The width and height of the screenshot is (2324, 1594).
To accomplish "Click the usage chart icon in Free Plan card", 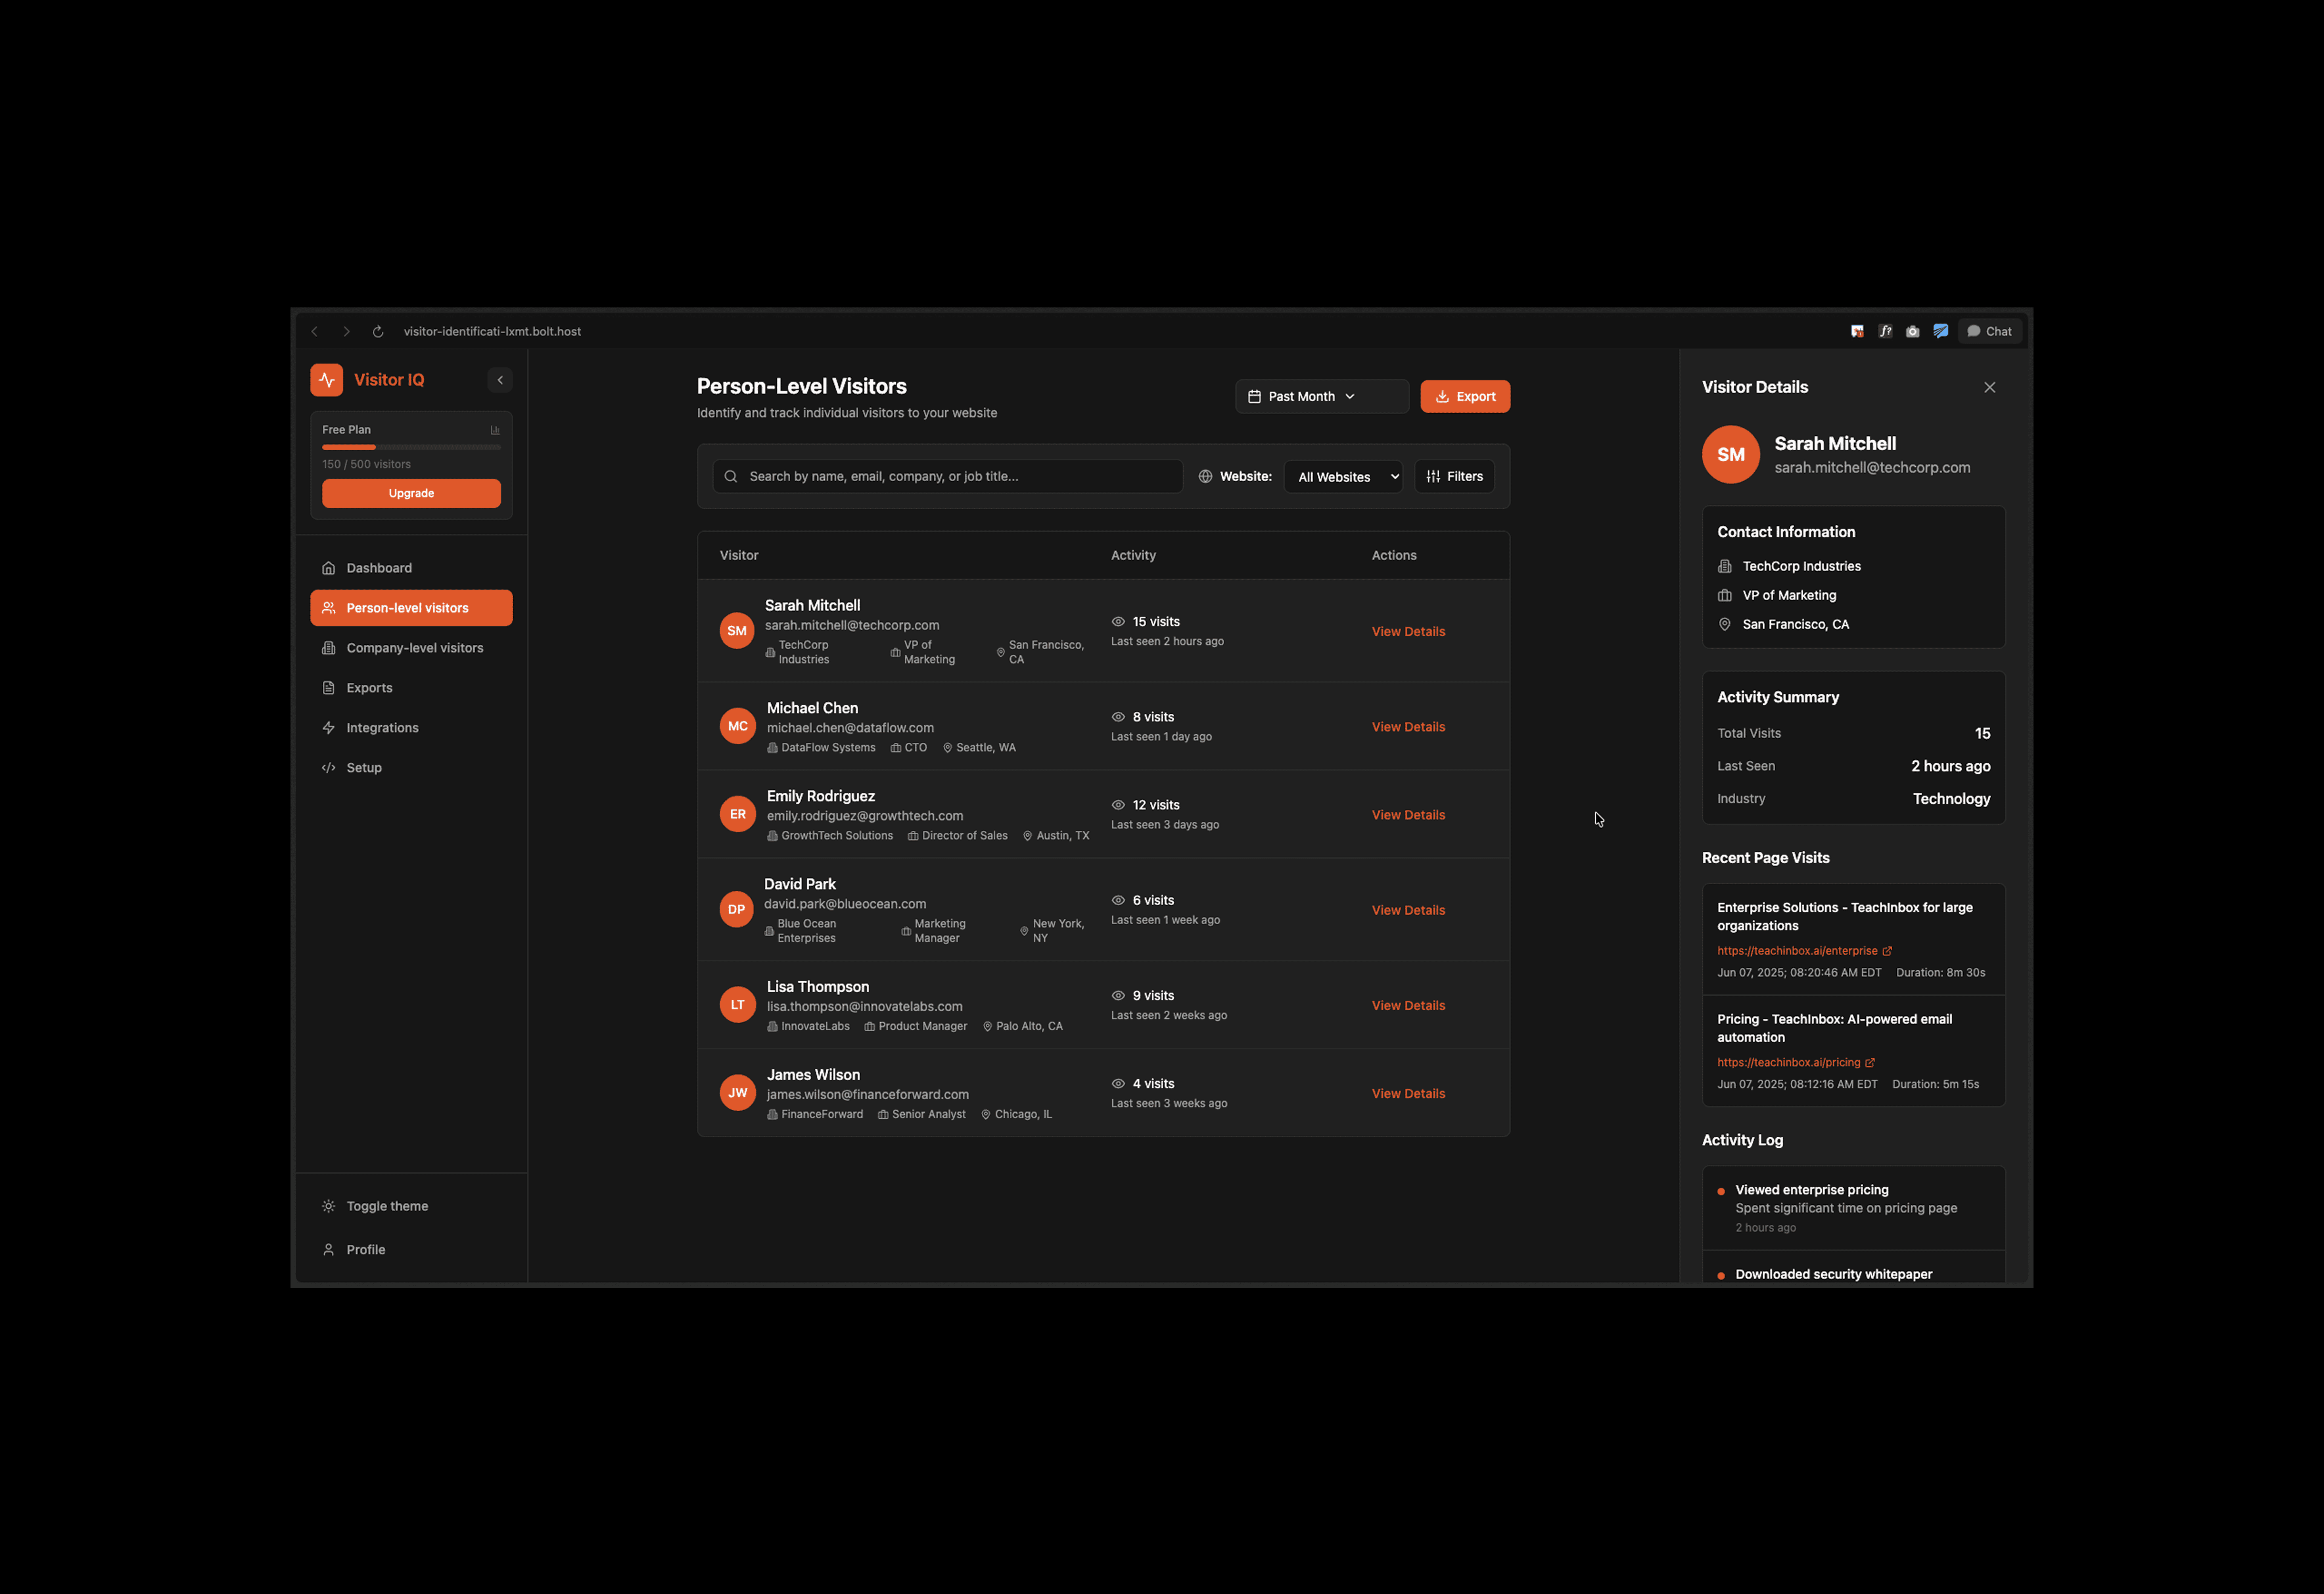I will (x=495, y=430).
